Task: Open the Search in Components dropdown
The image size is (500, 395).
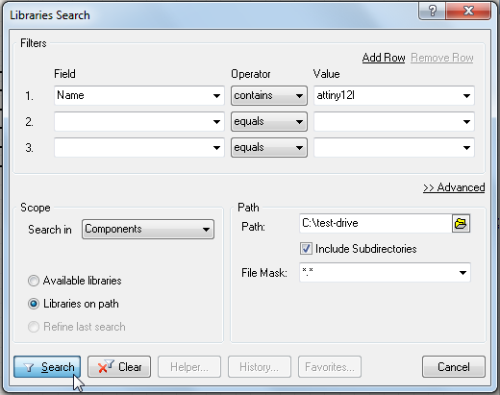Action: 148,229
